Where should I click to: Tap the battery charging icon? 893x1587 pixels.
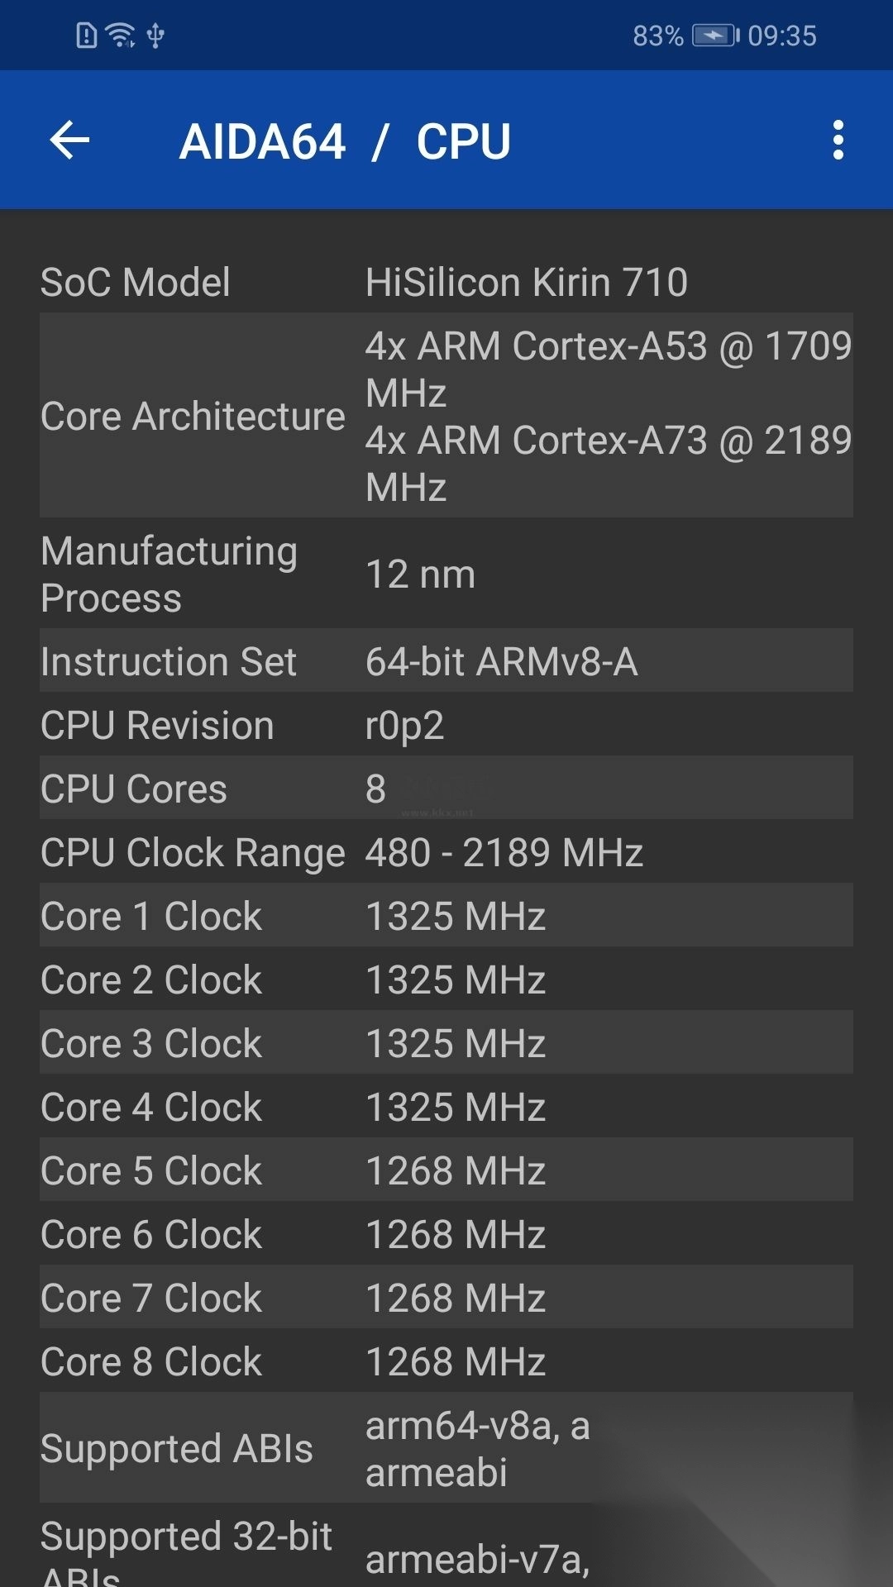coord(715,36)
